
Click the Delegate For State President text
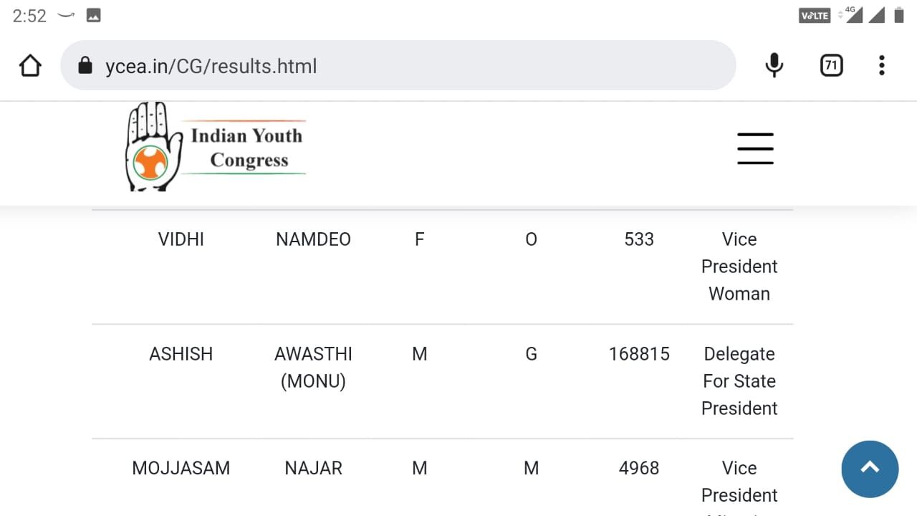pos(739,381)
